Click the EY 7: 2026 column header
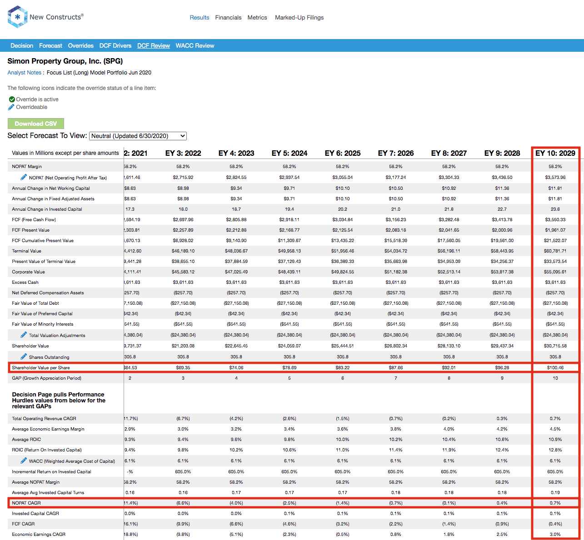 (396, 154)
